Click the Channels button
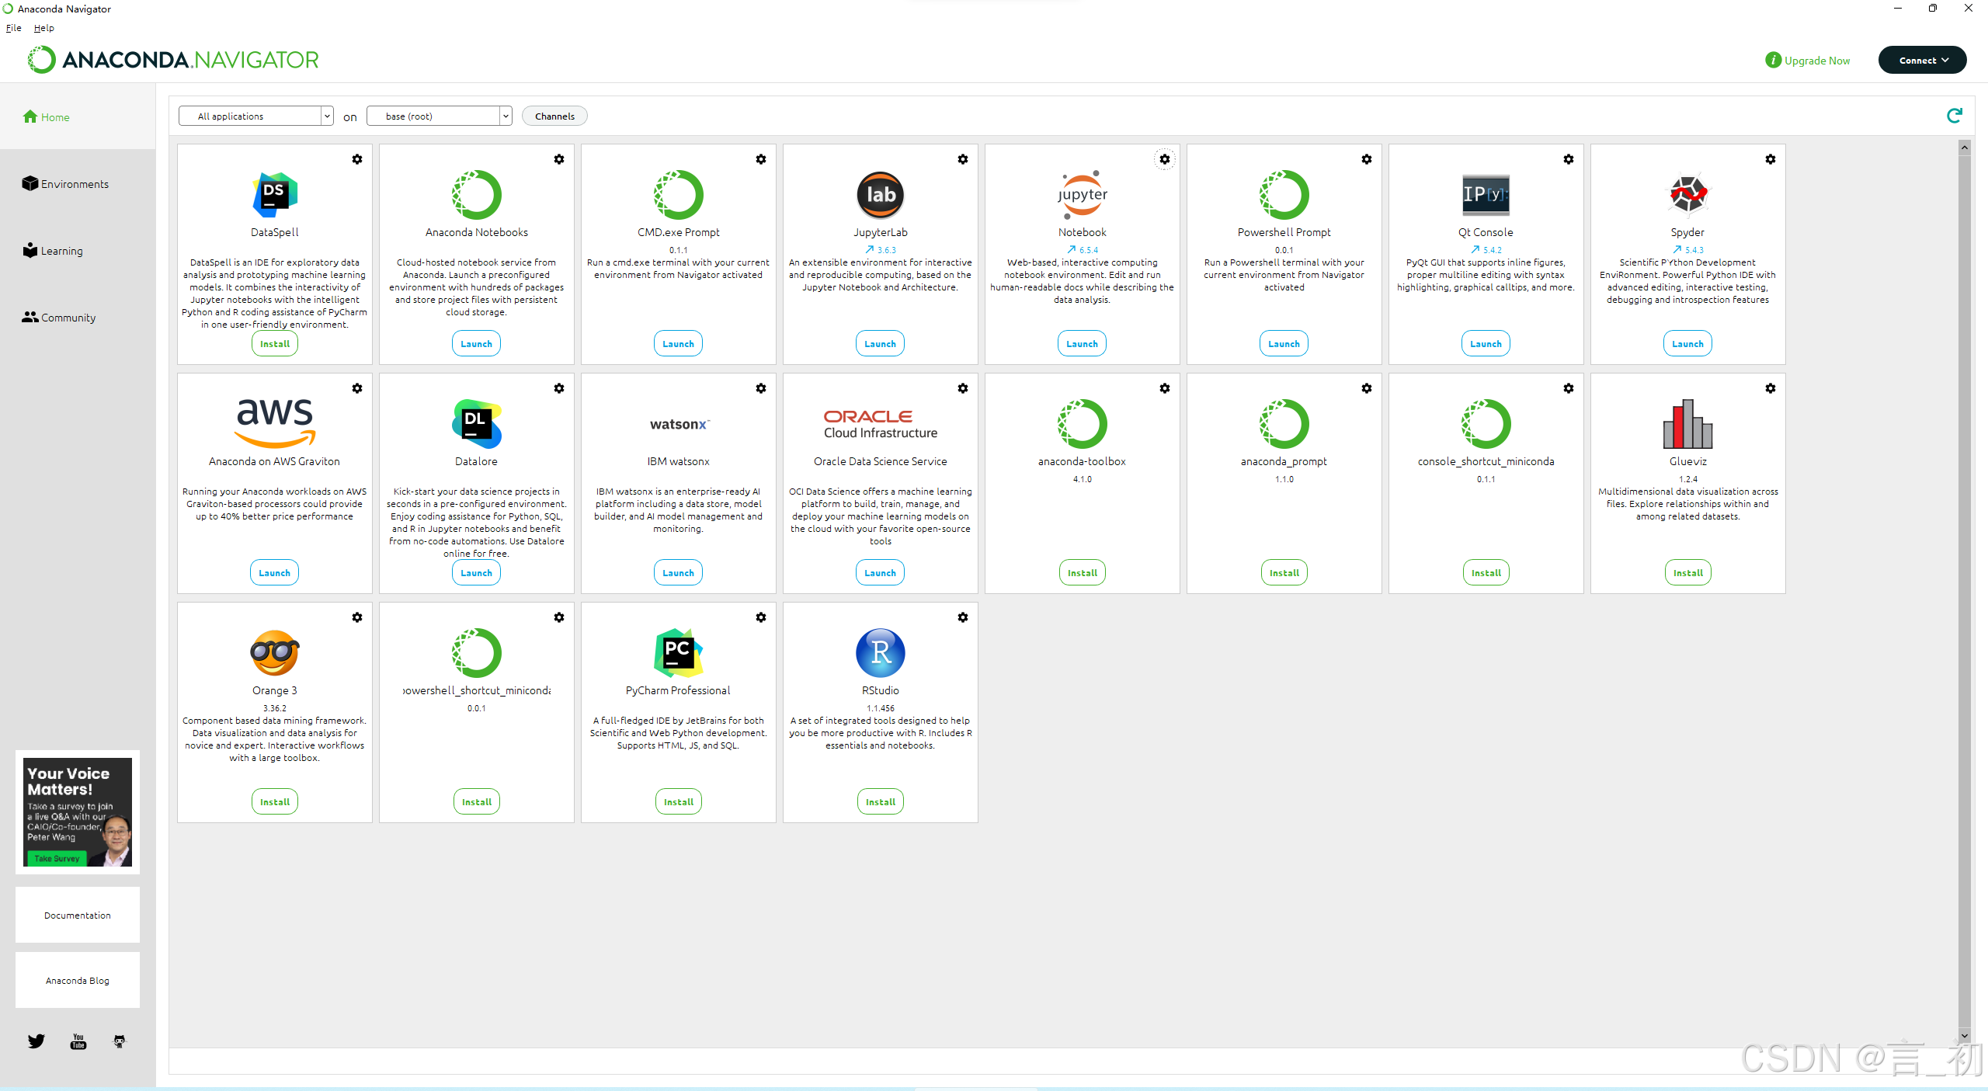This screenshot has height=1091, width=1988. point(554,116)
